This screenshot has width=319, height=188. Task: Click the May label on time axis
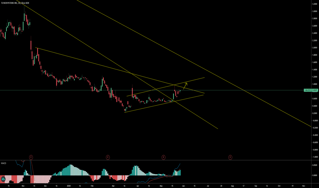(161, 186)
